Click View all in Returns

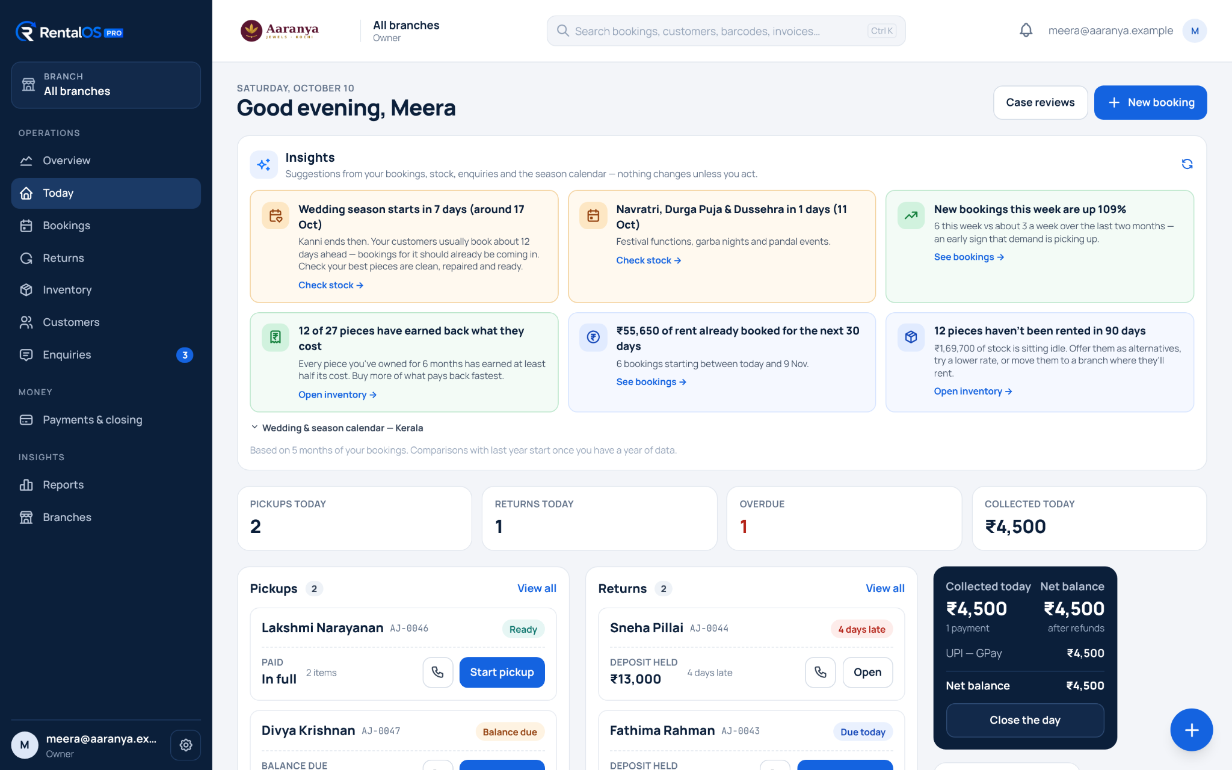pyautogui.click(x=885, y=588)
